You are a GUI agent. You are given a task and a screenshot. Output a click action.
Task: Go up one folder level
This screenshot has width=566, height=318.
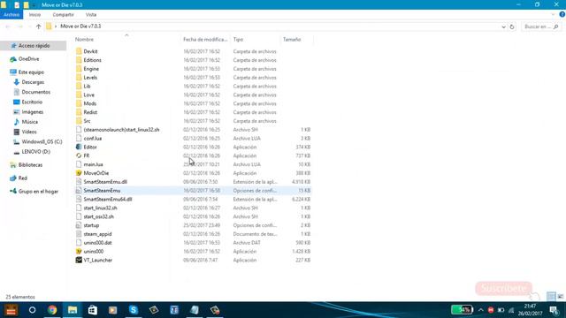[x=39, y=26]
